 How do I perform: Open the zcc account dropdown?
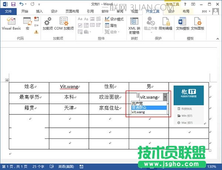(x=206, y=11)
